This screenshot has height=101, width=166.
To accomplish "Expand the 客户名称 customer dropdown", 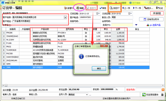I will [65, 17].
